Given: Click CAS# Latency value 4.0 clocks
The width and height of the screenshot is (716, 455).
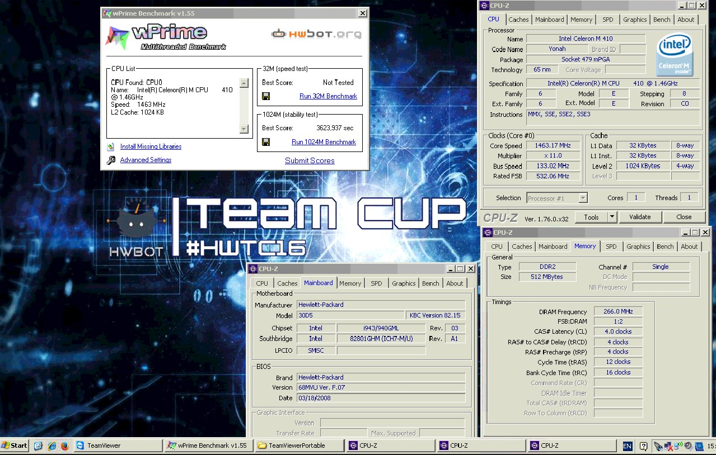Looking at the screenshot, I should (x=618, y=331).
